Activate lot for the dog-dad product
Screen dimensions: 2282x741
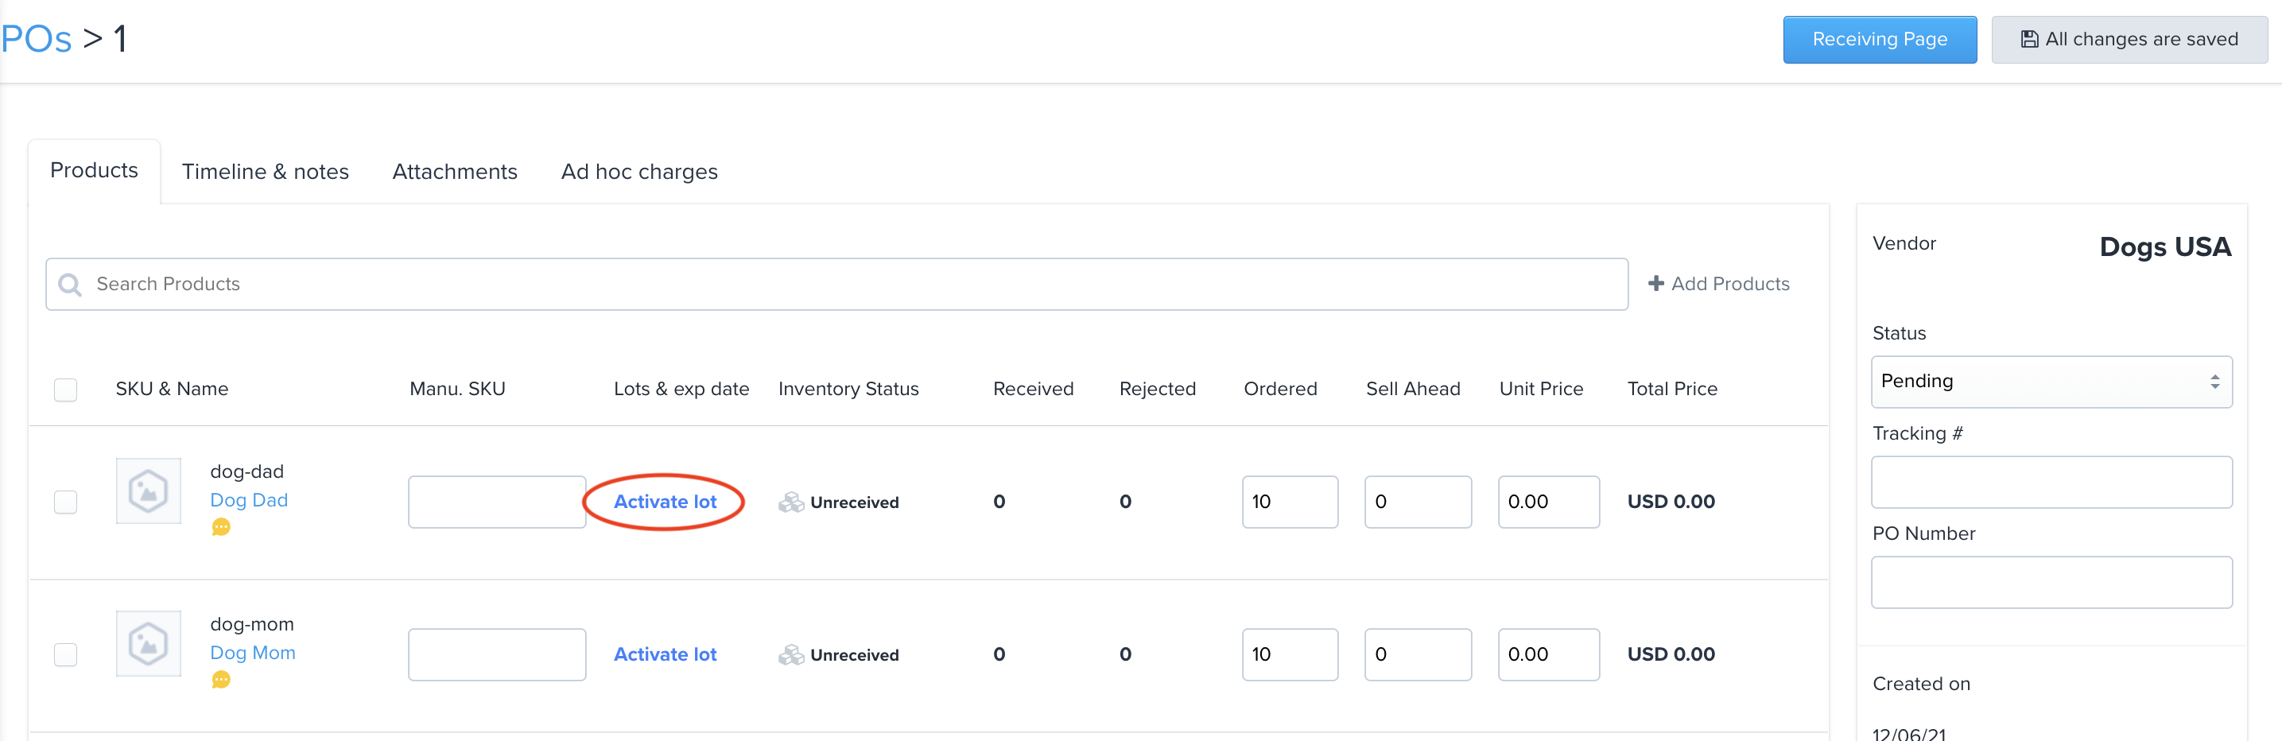click(x=666, y=501)
